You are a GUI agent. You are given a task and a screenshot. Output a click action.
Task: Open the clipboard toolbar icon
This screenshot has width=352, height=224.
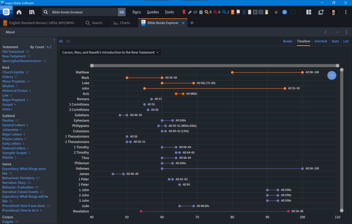(201, 12)
